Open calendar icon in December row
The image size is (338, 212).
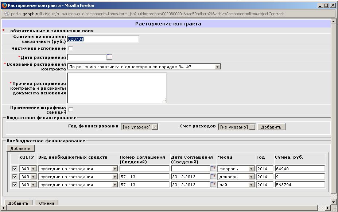(213, 177)
